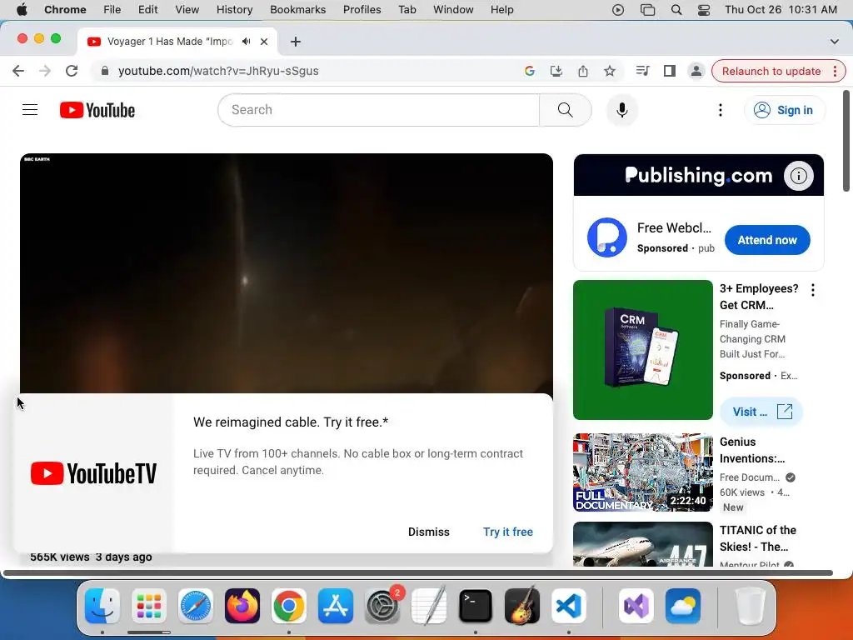This screenshot has width=853, height=640.
Task: Start voice search with the microphone
Action: click(621, 110)
